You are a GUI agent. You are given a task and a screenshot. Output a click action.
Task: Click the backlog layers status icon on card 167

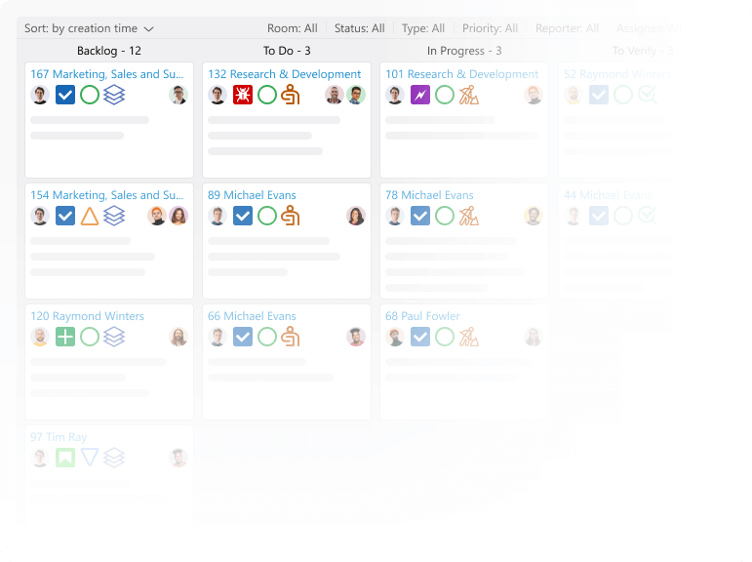click(x=114, y=95)
